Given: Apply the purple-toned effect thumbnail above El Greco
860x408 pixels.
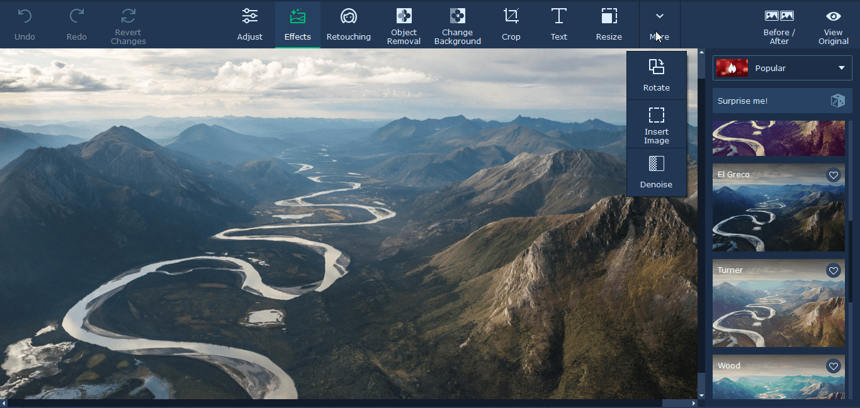Looking at the screenshot, I should [779, 138].
